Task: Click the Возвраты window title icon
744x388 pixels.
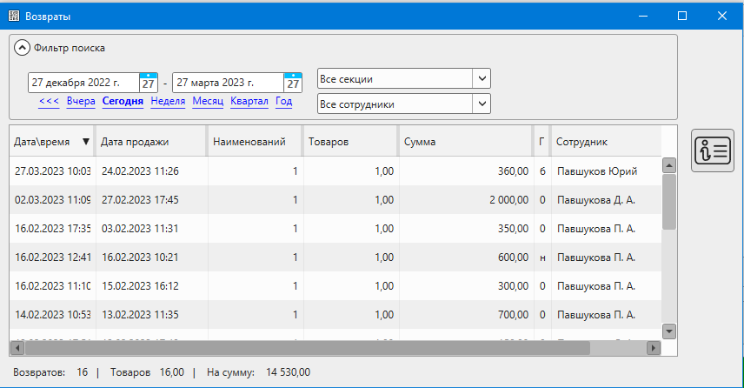Action: click(13, 16)
